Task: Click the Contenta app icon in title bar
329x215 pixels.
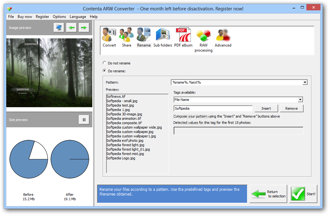Action: (x=9, y=8)
